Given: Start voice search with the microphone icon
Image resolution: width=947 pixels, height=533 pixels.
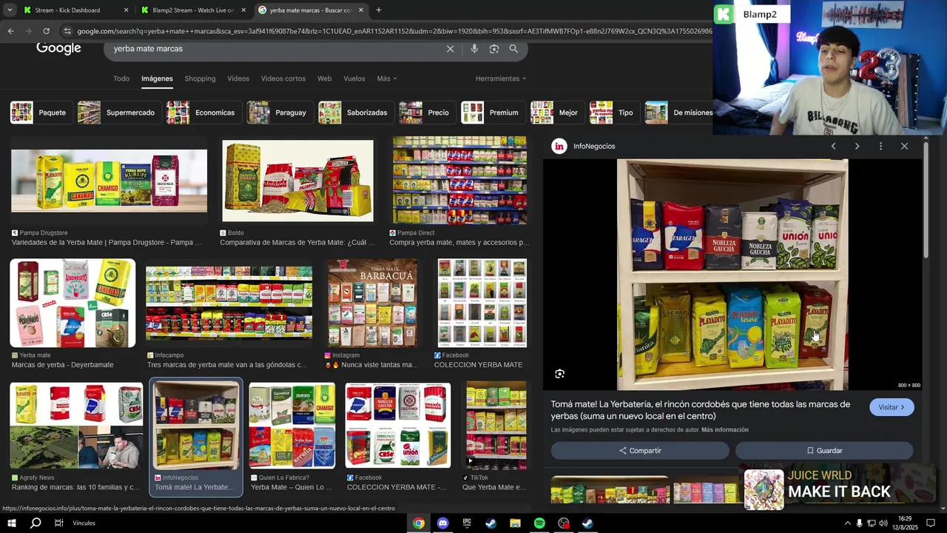Looking at the screenshot, I should 474,49.
